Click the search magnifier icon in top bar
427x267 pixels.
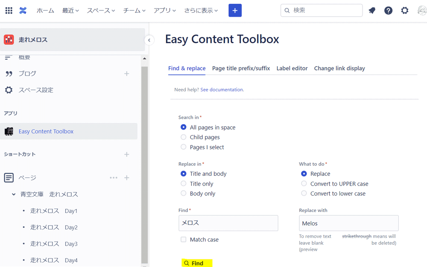click(287, 11)
